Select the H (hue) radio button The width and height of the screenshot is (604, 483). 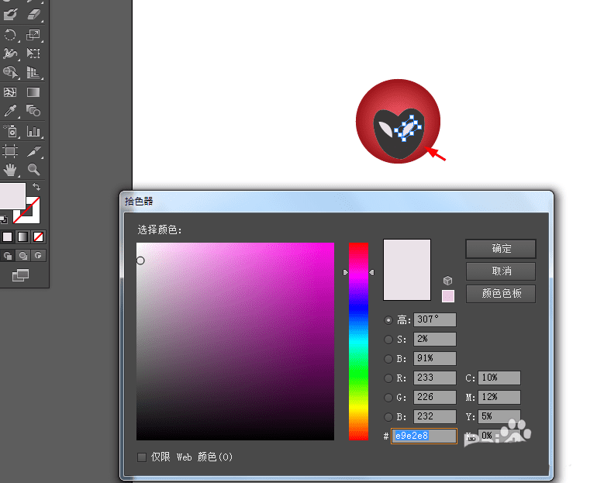(x=388, y=320)
